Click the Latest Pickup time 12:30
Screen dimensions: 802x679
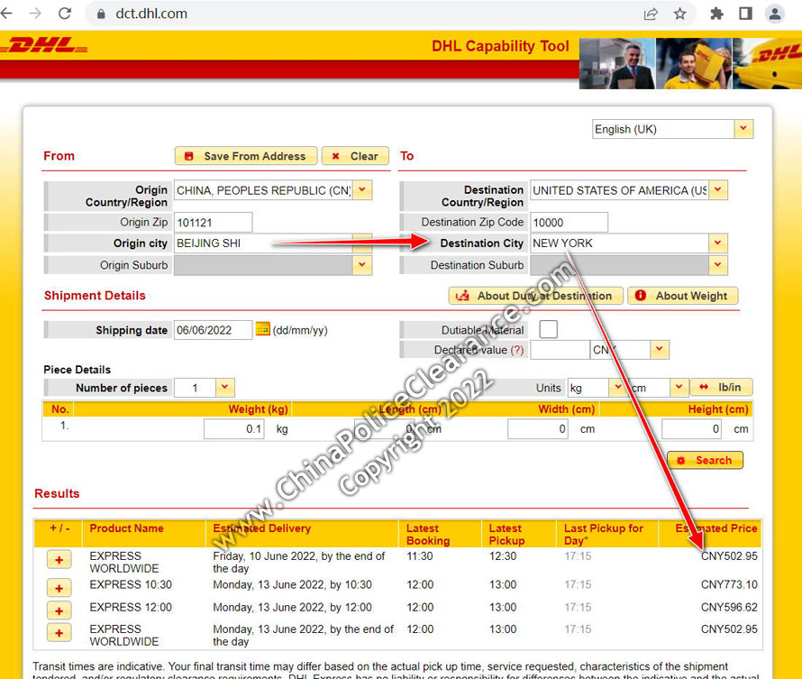pos(503,556)
